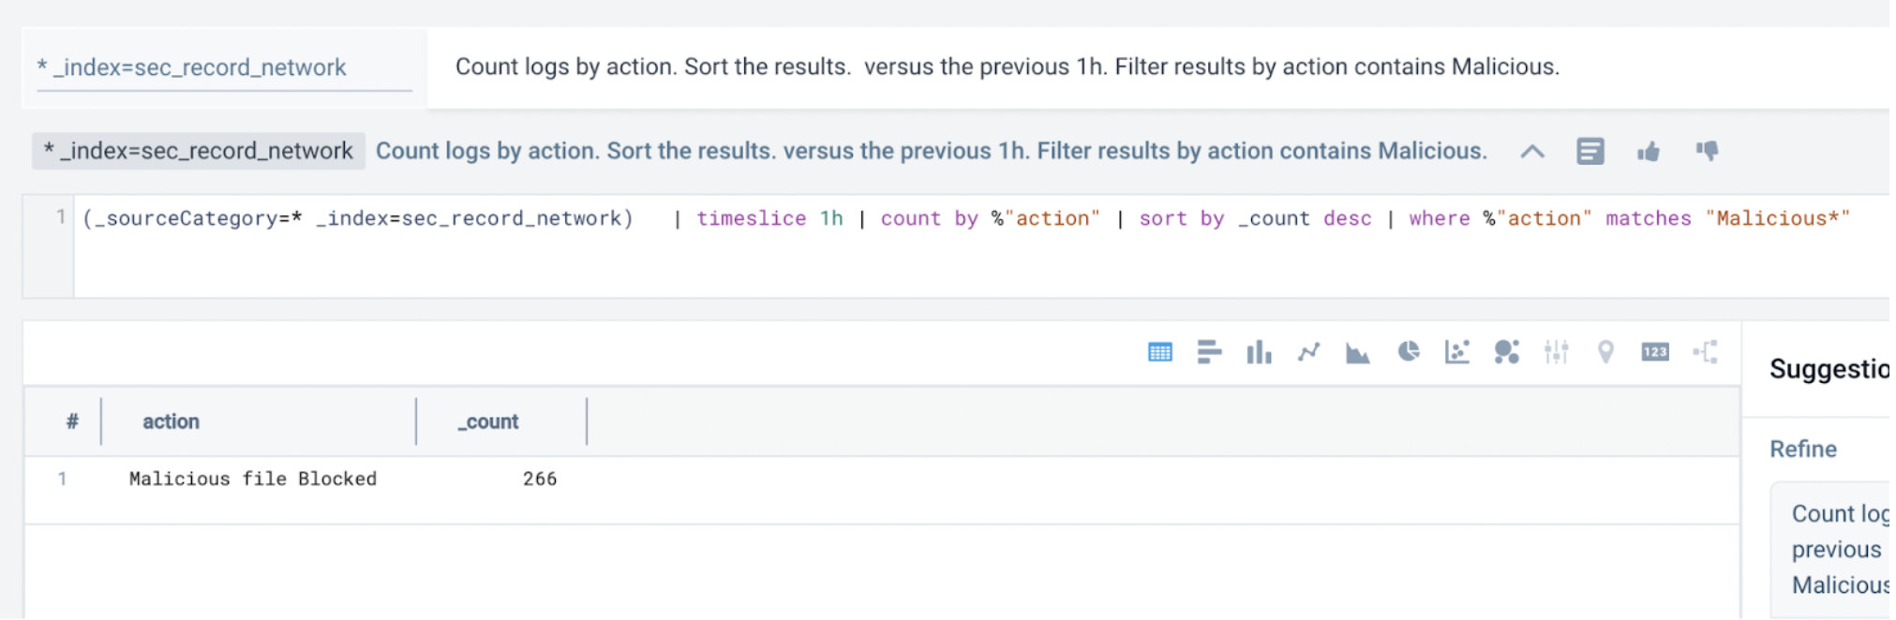
Task: Click the Refine suggestion heading
Action: (1803, 450)
